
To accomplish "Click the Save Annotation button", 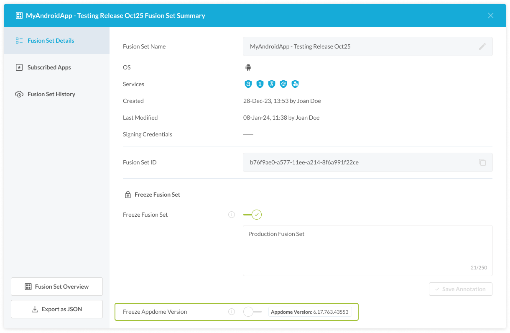I will click(x=461, y=289).
